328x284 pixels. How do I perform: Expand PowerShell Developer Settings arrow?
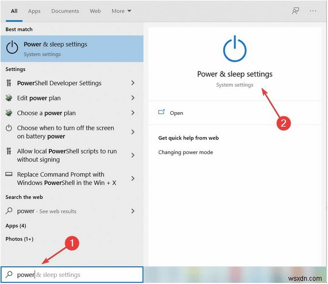(x=133, y=83)
